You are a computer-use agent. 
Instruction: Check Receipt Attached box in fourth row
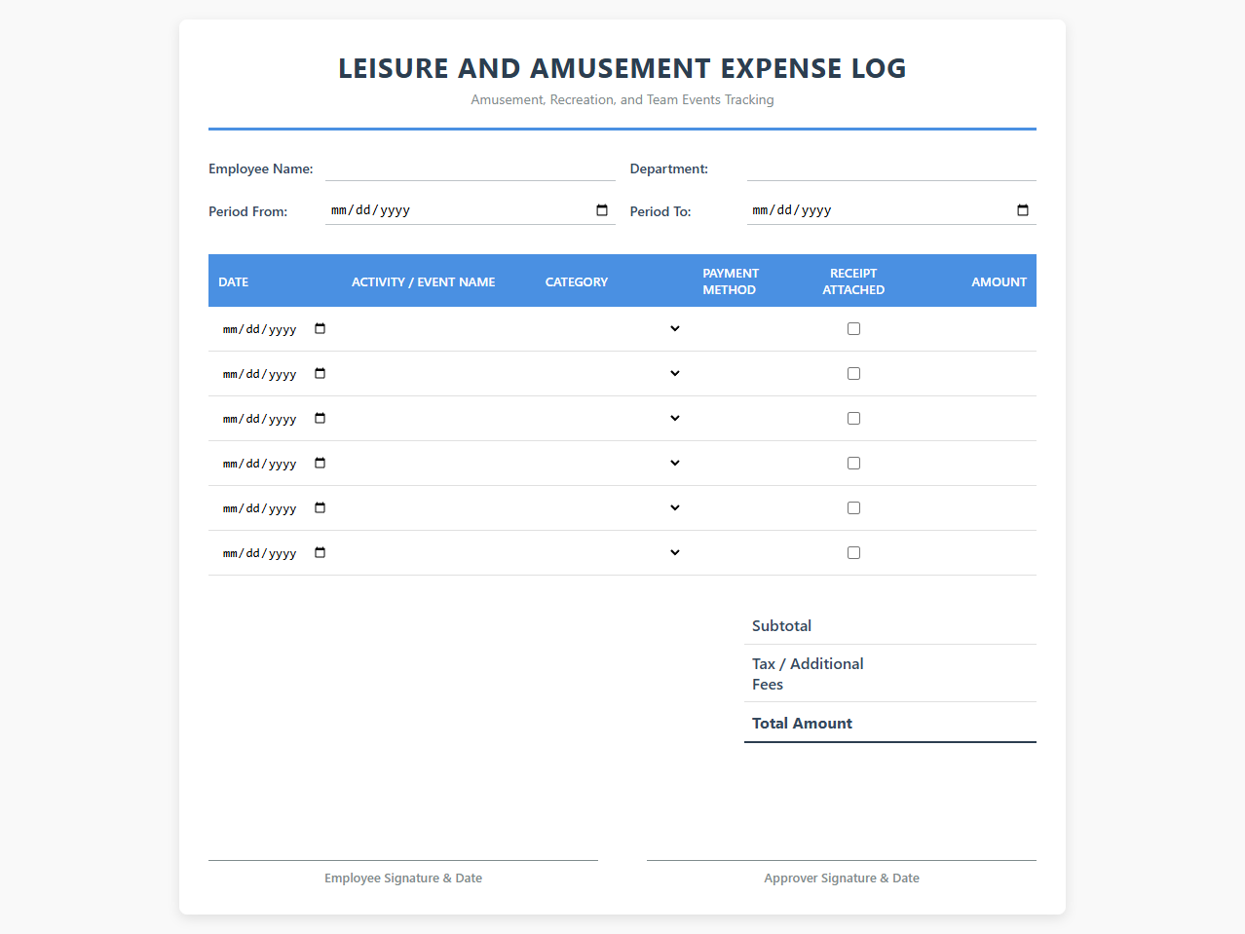853,464
